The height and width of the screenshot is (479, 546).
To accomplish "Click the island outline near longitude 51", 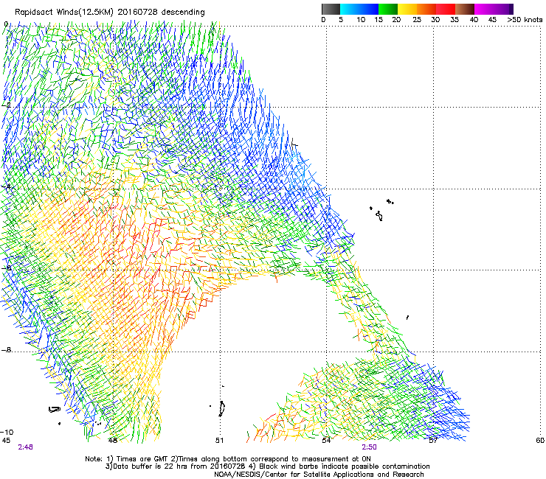I will tap(221, 409).
